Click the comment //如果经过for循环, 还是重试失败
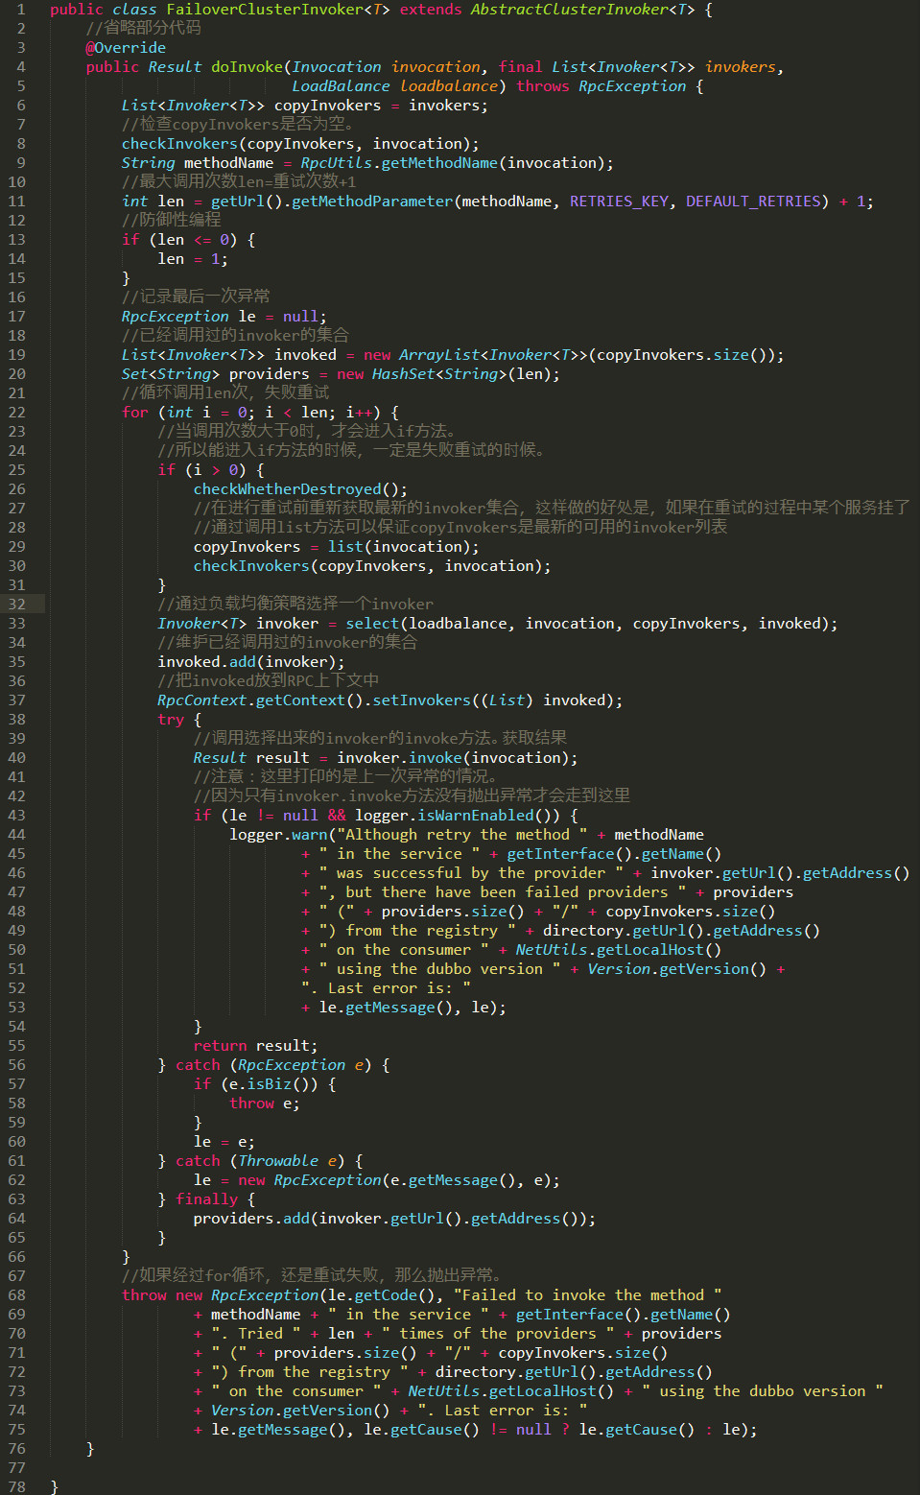This screenshot has height=1495, width=920. coord(312,1276)
